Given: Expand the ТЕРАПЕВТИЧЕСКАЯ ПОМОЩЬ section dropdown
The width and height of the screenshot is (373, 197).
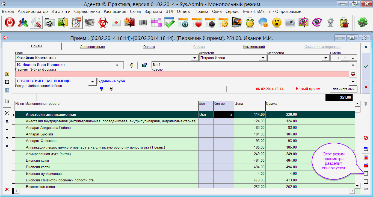Looking at the screenshot, I should [93, 82].
